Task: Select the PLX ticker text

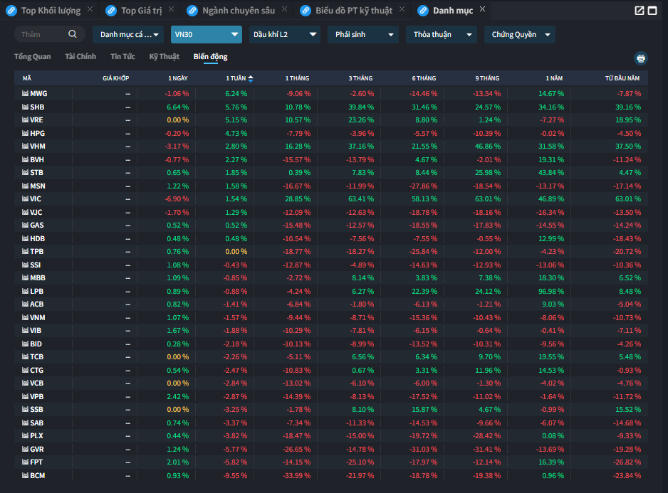Action: pyautogui.click(x=36, y=435)
